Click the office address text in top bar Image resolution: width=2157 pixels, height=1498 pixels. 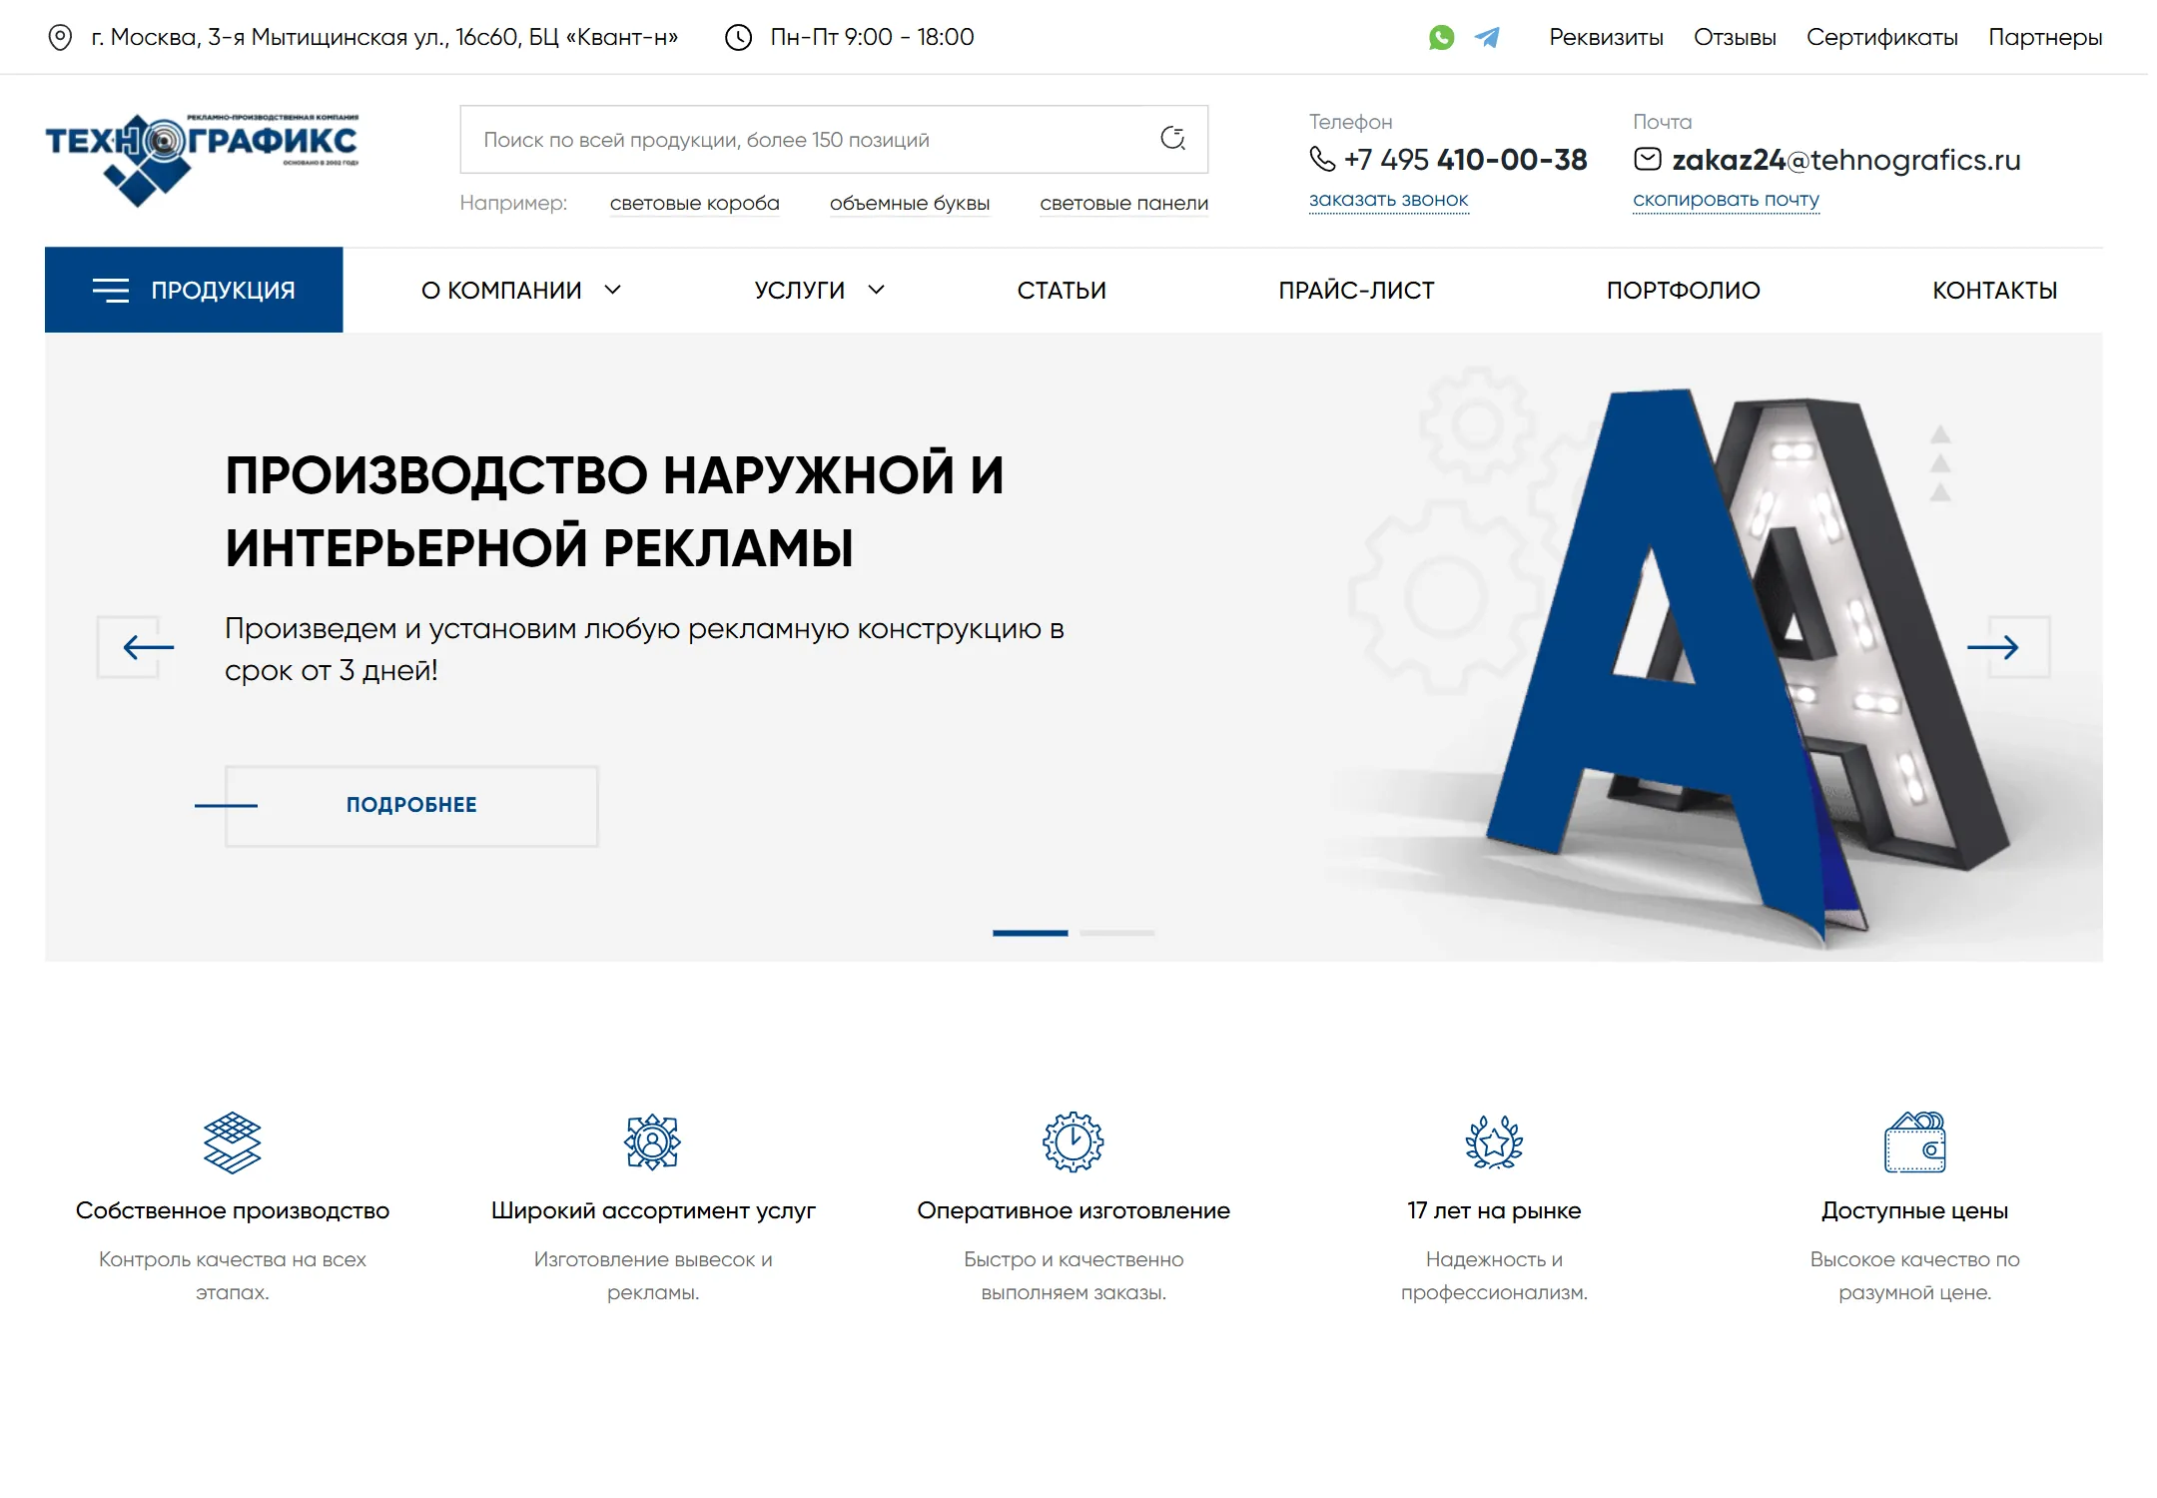click(384, 38)
